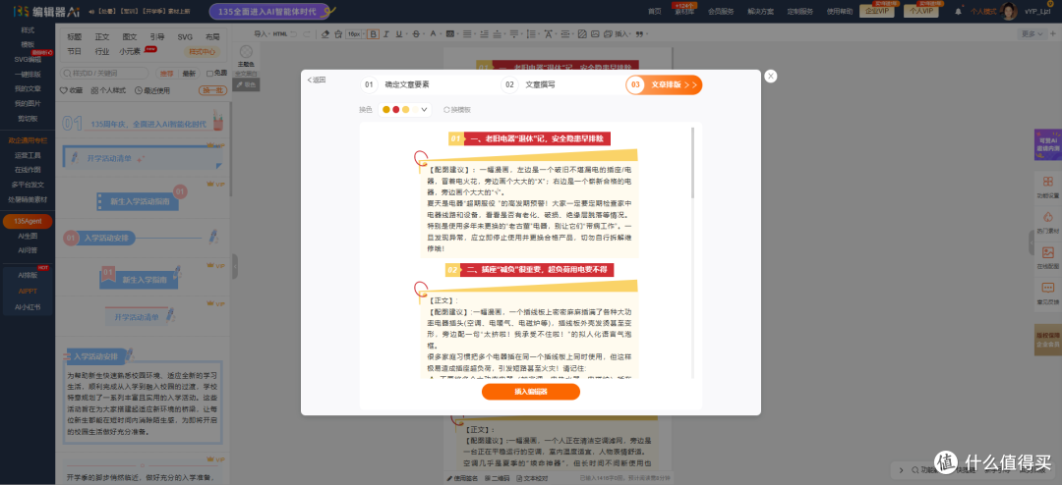Expand the 更多 toolbar menu

click(1031, 33)
